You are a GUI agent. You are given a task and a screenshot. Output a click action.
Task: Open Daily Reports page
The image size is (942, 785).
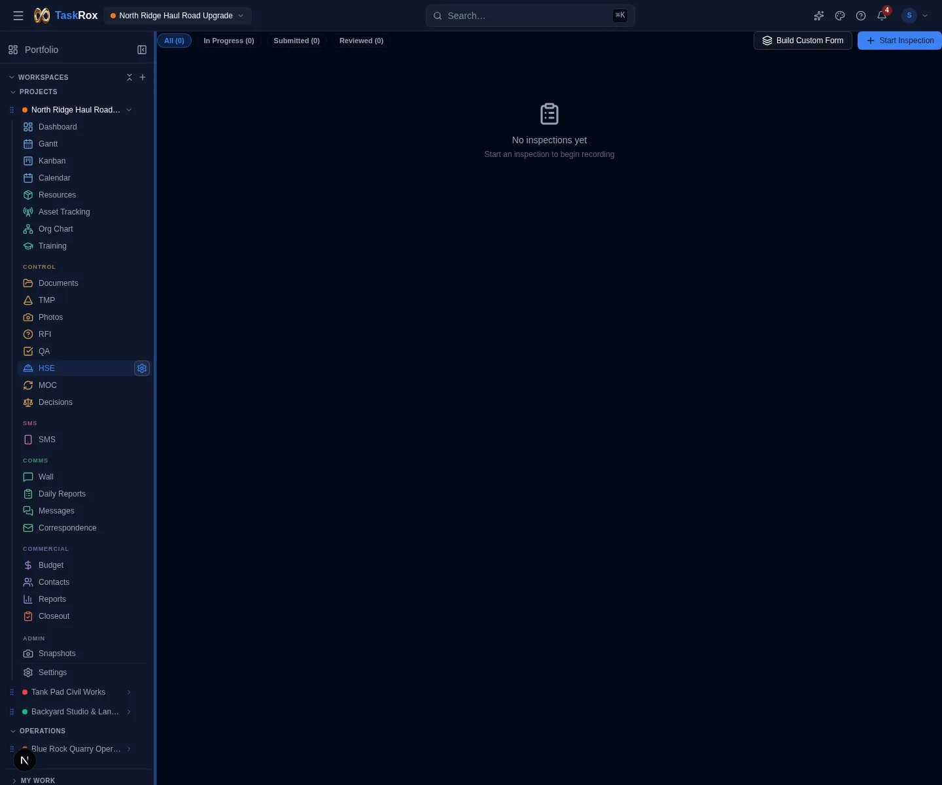[x=84, y=494]
